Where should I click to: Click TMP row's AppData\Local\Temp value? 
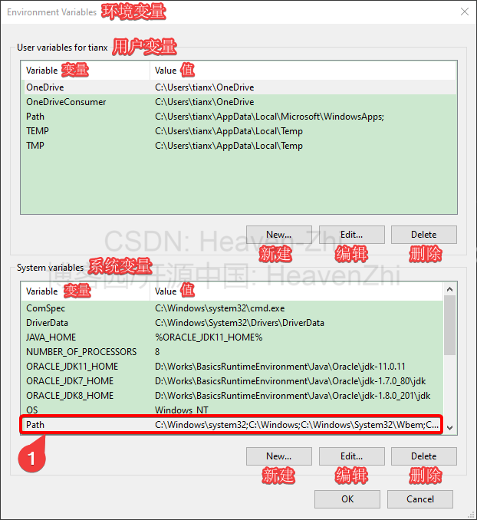coord(229,146)
